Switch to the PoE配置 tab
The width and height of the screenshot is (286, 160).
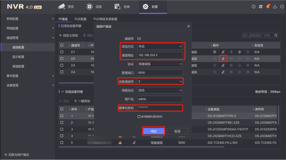(x=81, y=19)
